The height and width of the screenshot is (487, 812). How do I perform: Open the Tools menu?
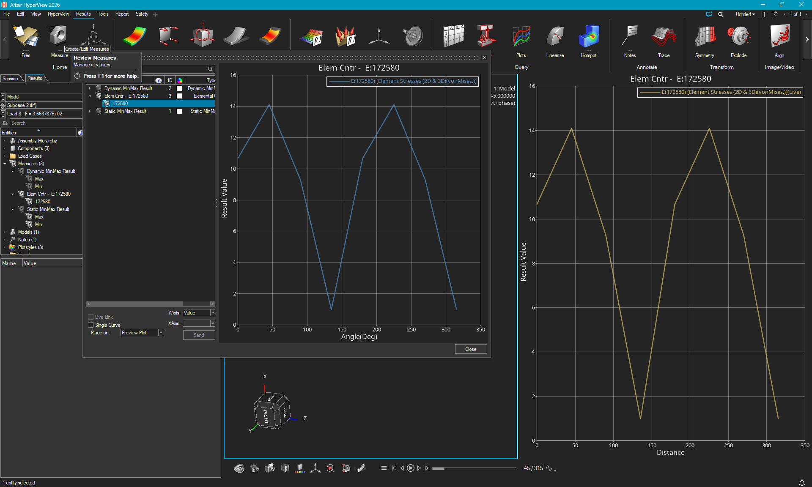tap(103, 14)
